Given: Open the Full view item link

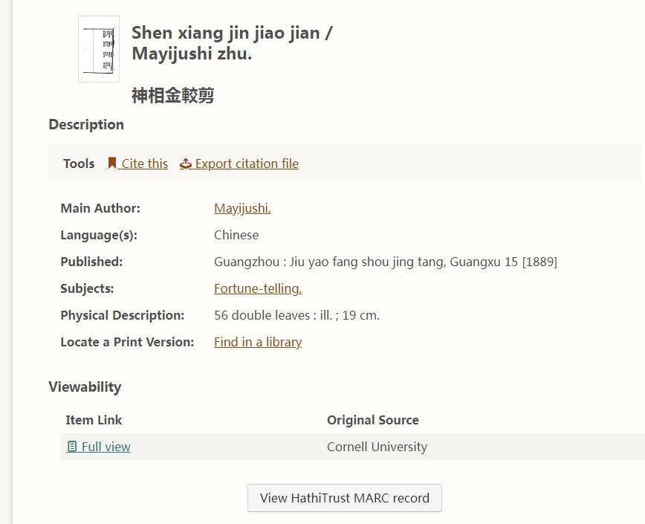Looking at the screenshot, I should 106,447.
